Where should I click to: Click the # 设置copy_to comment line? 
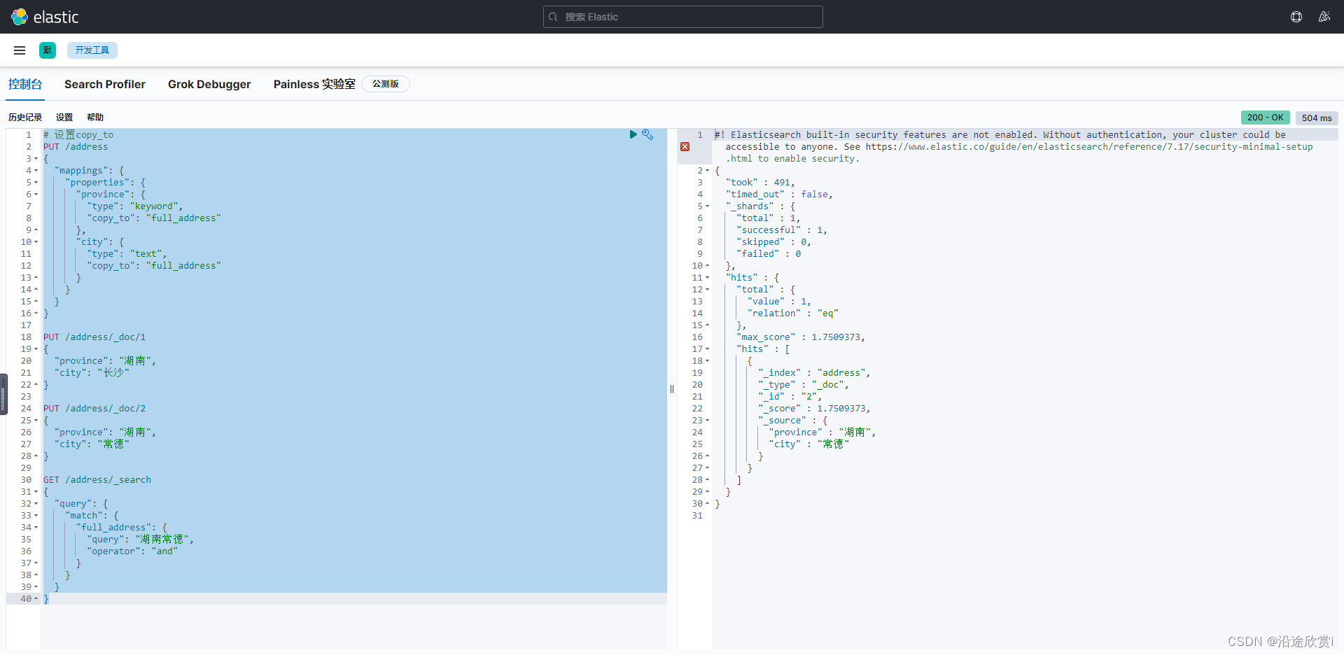click(x=78, y=135)
